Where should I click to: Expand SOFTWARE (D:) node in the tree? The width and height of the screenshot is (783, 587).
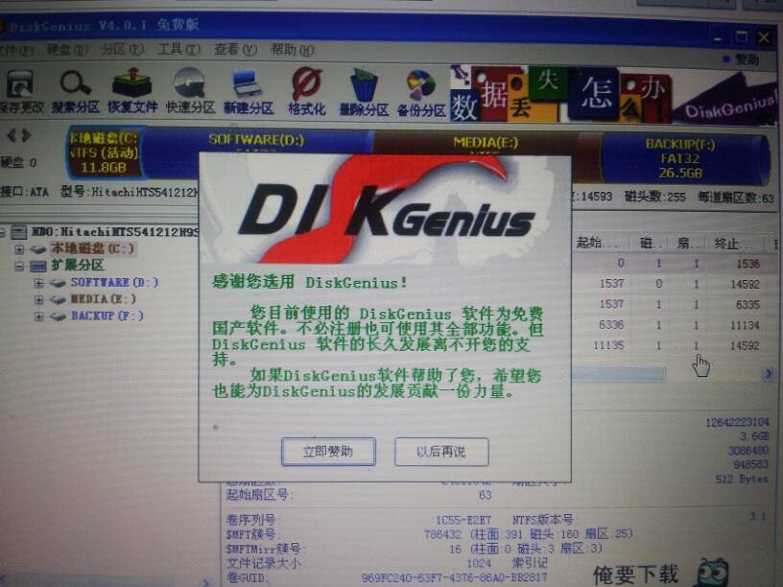pos(38,283)
